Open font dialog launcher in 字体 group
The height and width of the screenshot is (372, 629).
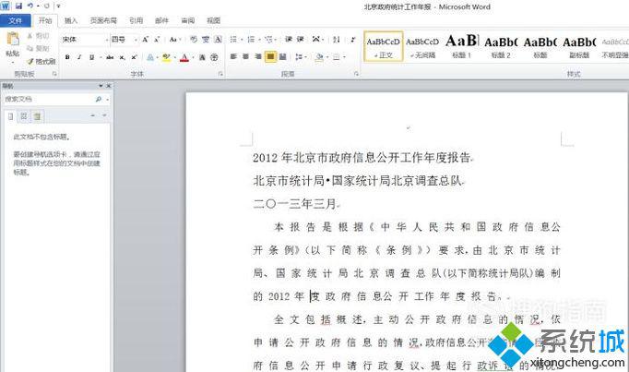[x=220, y=74]
